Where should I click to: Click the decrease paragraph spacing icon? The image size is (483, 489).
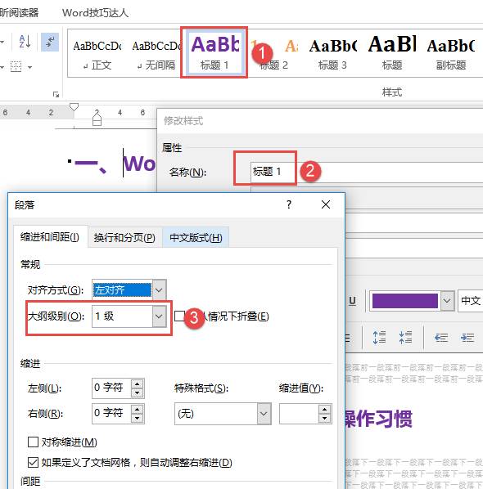pyautogui.click(x=405, y=338)
